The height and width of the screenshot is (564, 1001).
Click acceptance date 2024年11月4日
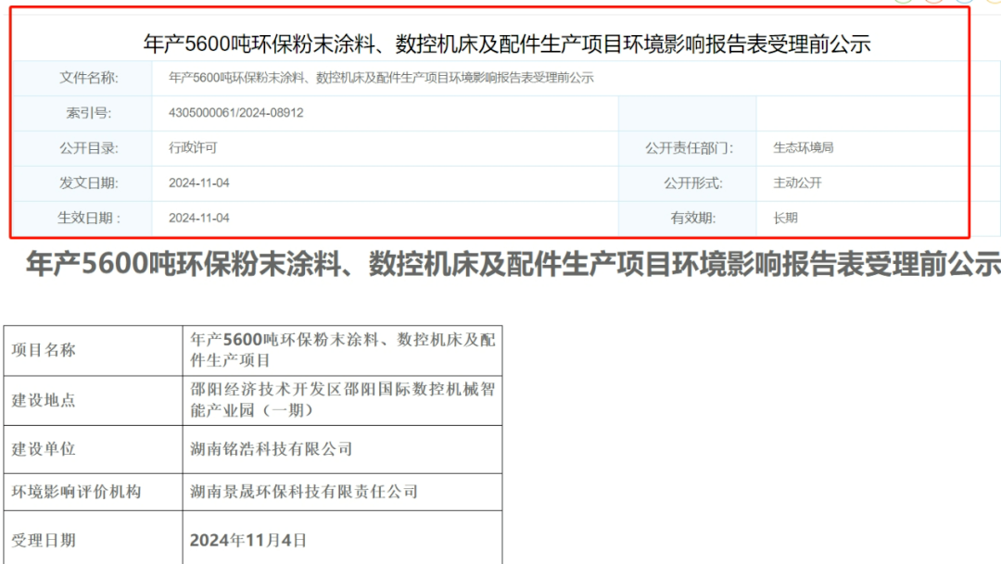pos(248,540)
